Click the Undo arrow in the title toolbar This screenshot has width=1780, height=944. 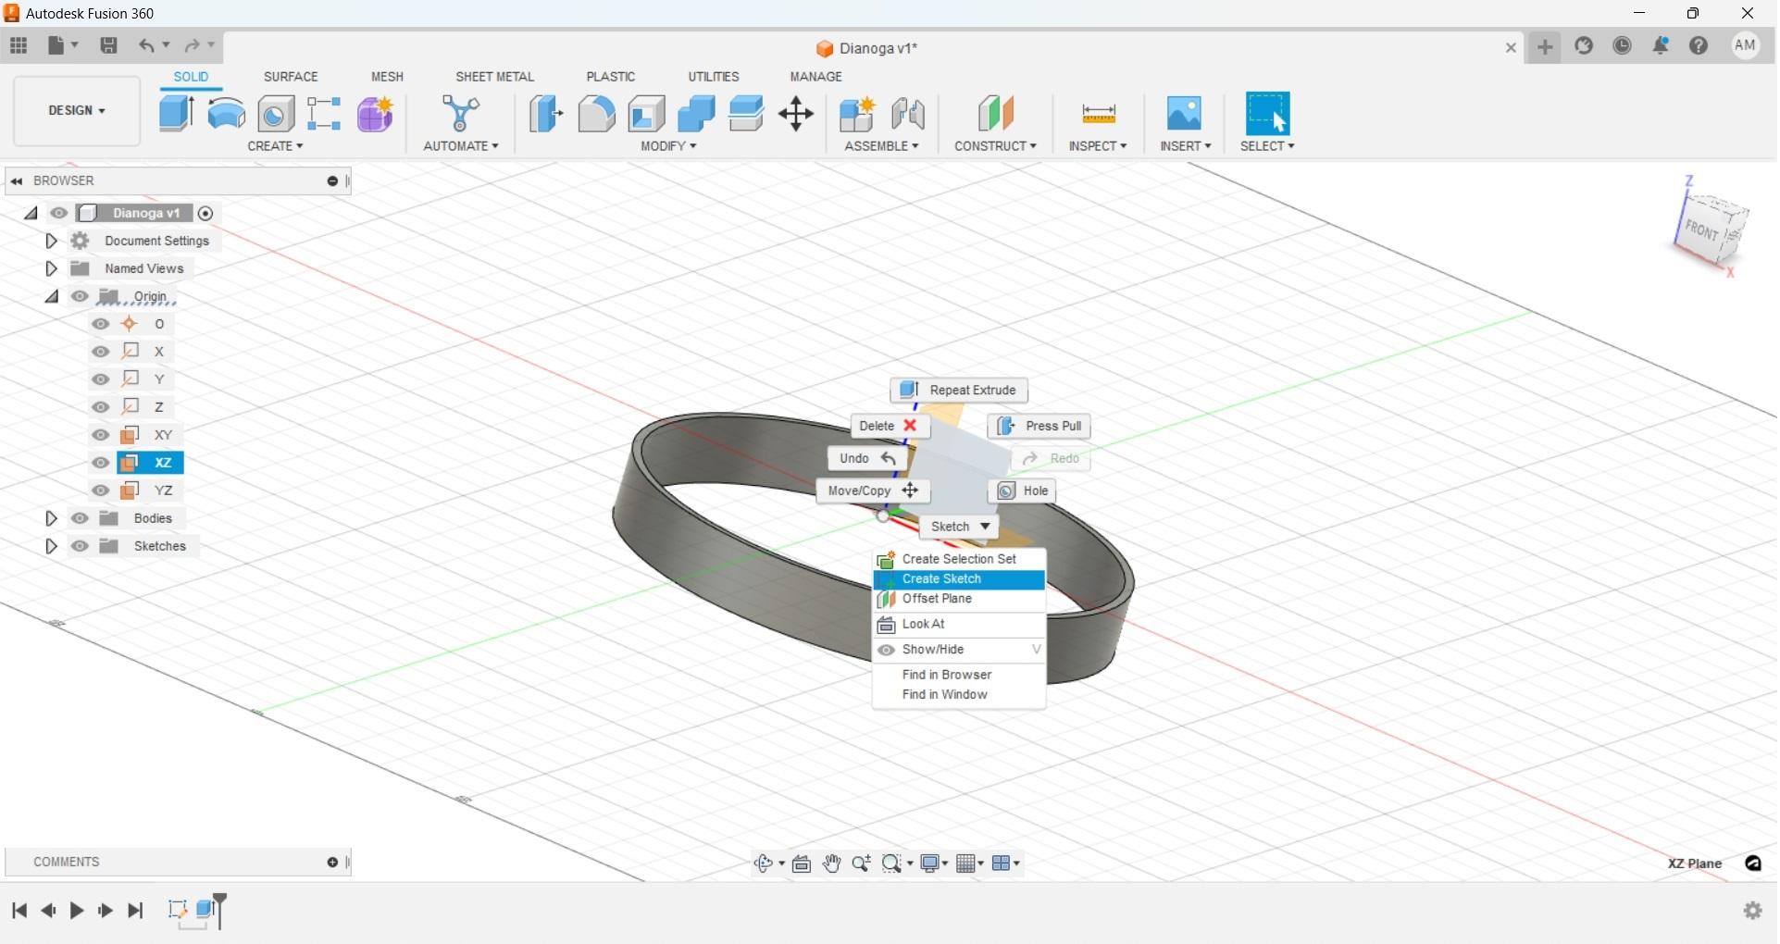click(x=146, y=45)
